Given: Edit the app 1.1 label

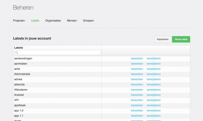Looking at the screenshot, I should point(137,116).
